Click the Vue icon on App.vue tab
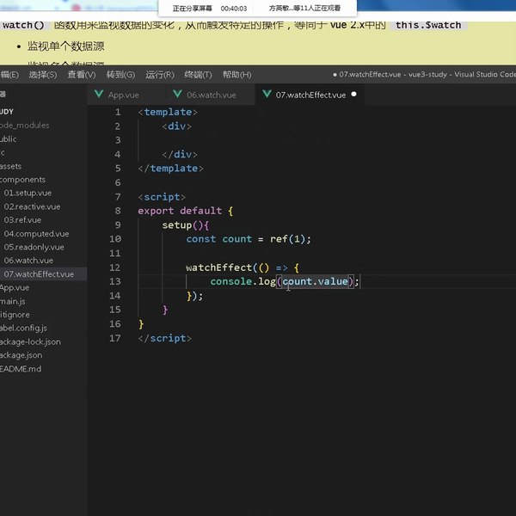516x516 pixels. 99,95
